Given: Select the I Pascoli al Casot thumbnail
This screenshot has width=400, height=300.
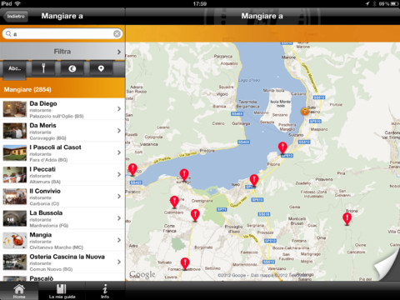Looking at the screenshot, I should 15,152.
